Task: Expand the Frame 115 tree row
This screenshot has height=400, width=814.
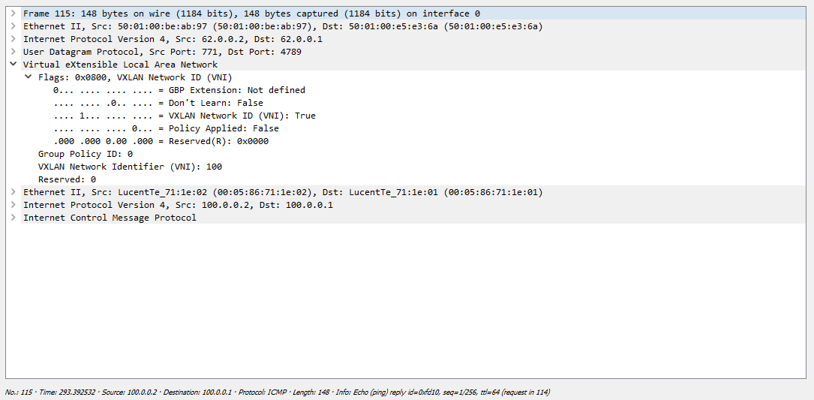Action: point(14,14)
